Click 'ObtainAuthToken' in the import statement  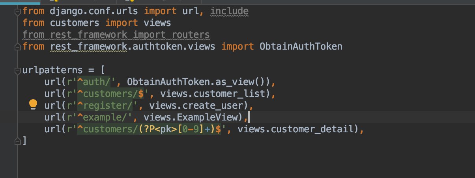(x=301, y=47)
